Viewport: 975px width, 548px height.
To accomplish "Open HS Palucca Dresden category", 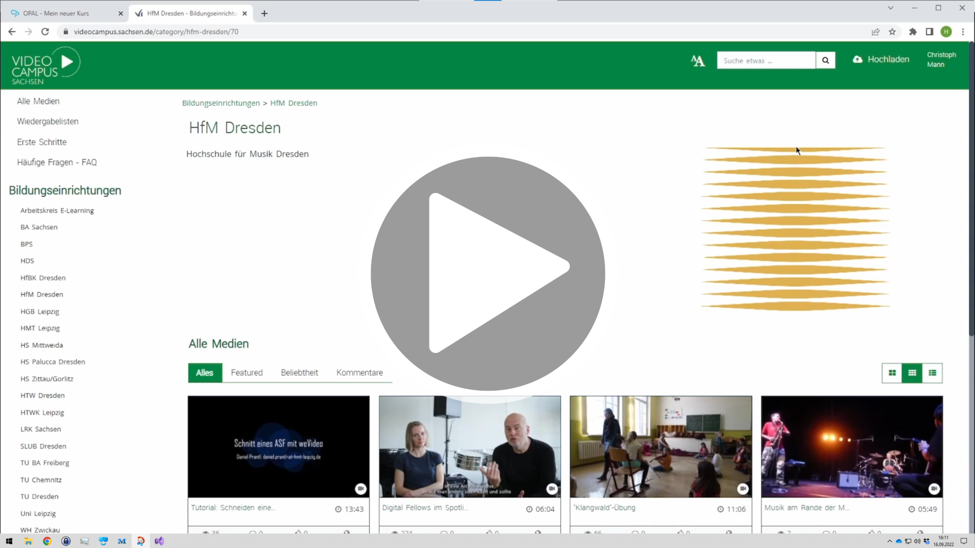I will point(53,362).
